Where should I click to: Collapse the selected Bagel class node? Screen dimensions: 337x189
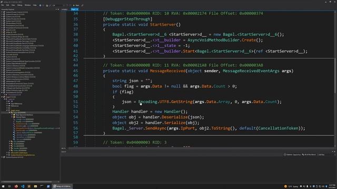9,112
